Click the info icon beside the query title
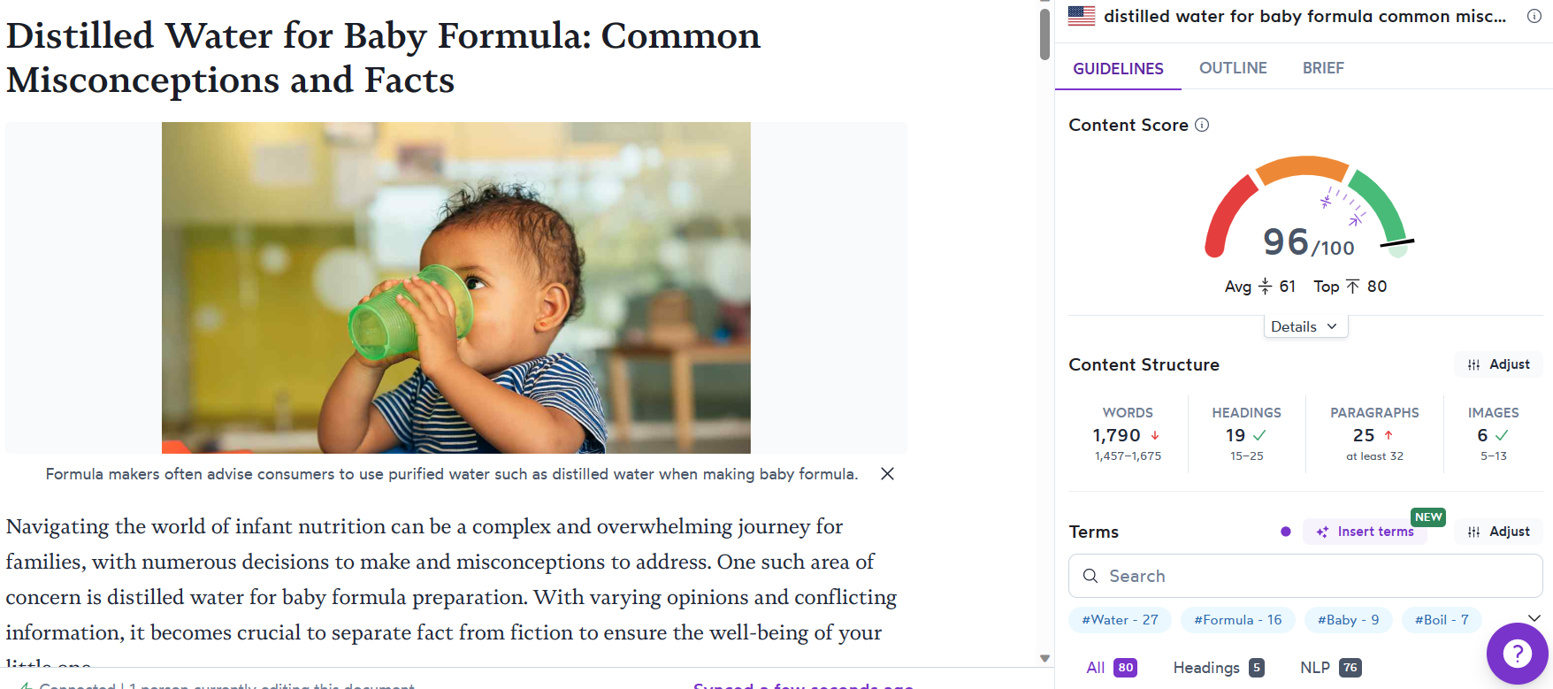1553x689 pixels. [1534, 16]
